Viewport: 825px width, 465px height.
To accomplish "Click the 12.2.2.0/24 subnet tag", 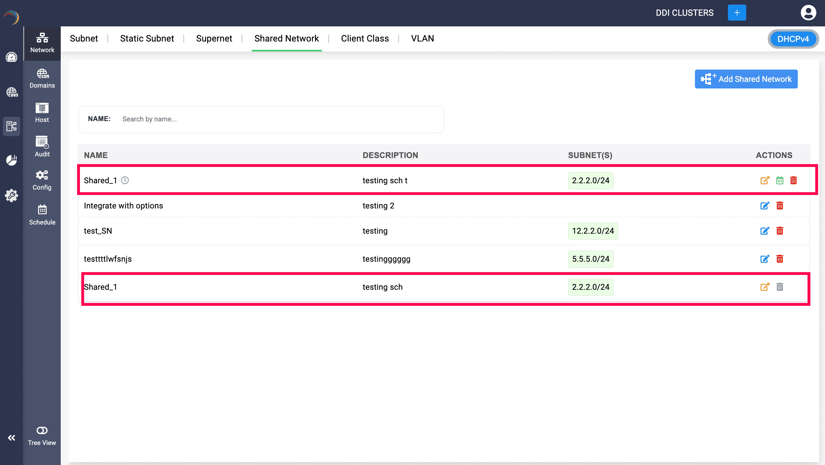I will pyautogui.click(x=592, y=231).
